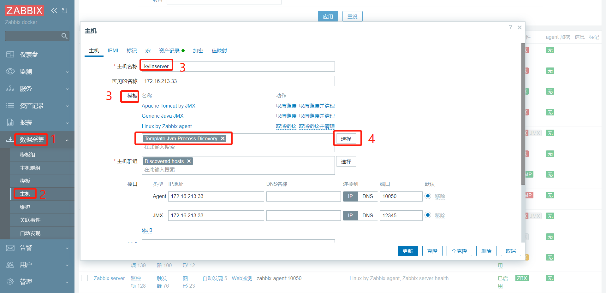Screen dimensions: 606x293
Task: Toggle kiosk mode icon beside the logo
Action: coord(64,11)
